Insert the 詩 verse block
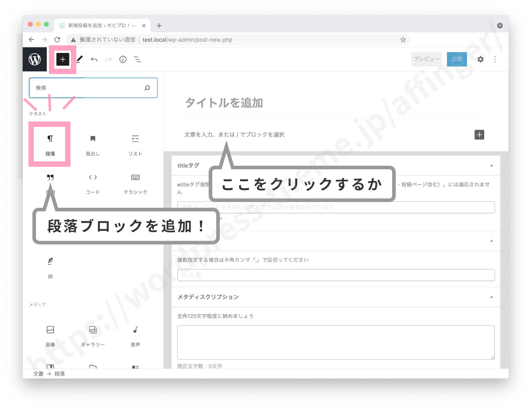This screenshot has width=531, height=408. click(50, 267)
